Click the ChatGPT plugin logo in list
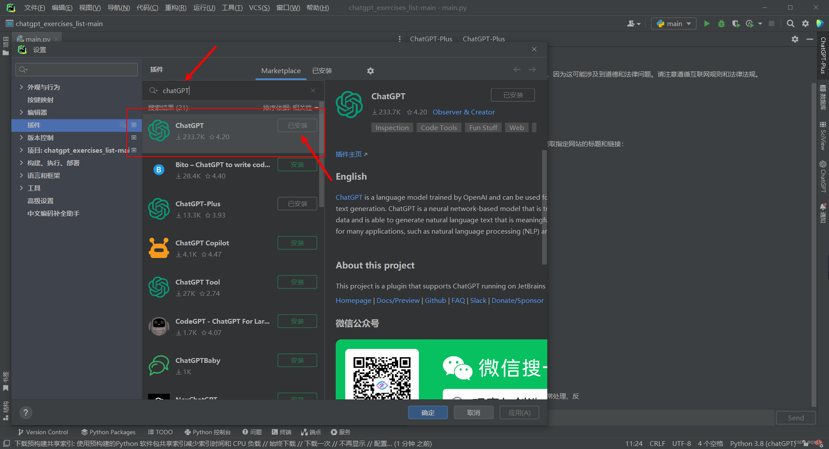 [x=159, y=131]
